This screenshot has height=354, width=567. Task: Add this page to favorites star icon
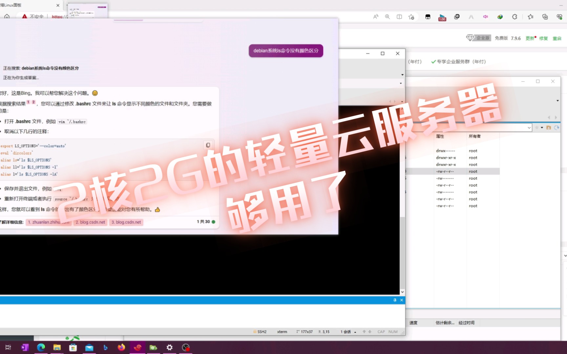point(411,17)
